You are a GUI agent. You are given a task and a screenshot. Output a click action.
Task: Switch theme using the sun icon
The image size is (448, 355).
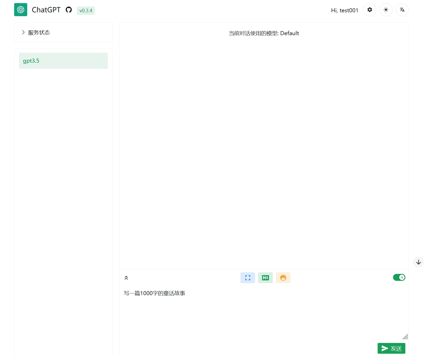coord(386,10)
